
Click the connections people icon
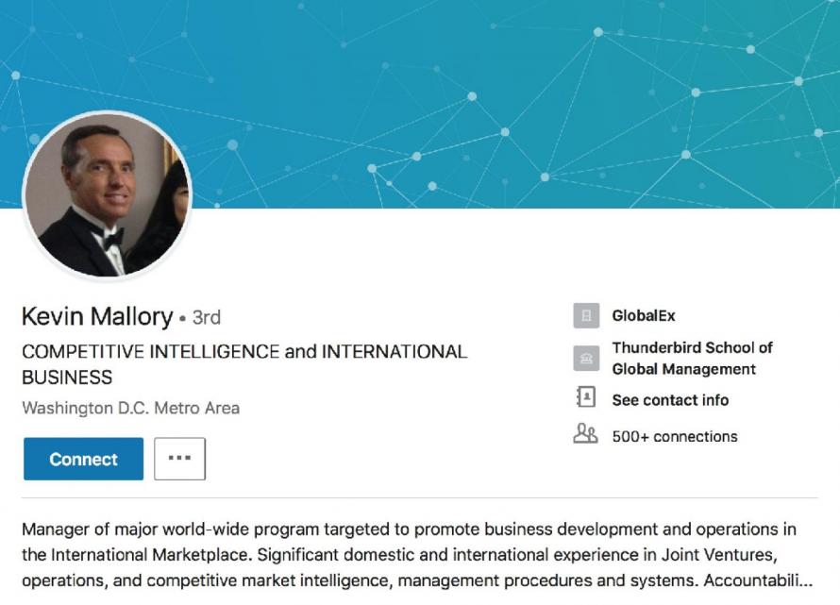point(585,435)
